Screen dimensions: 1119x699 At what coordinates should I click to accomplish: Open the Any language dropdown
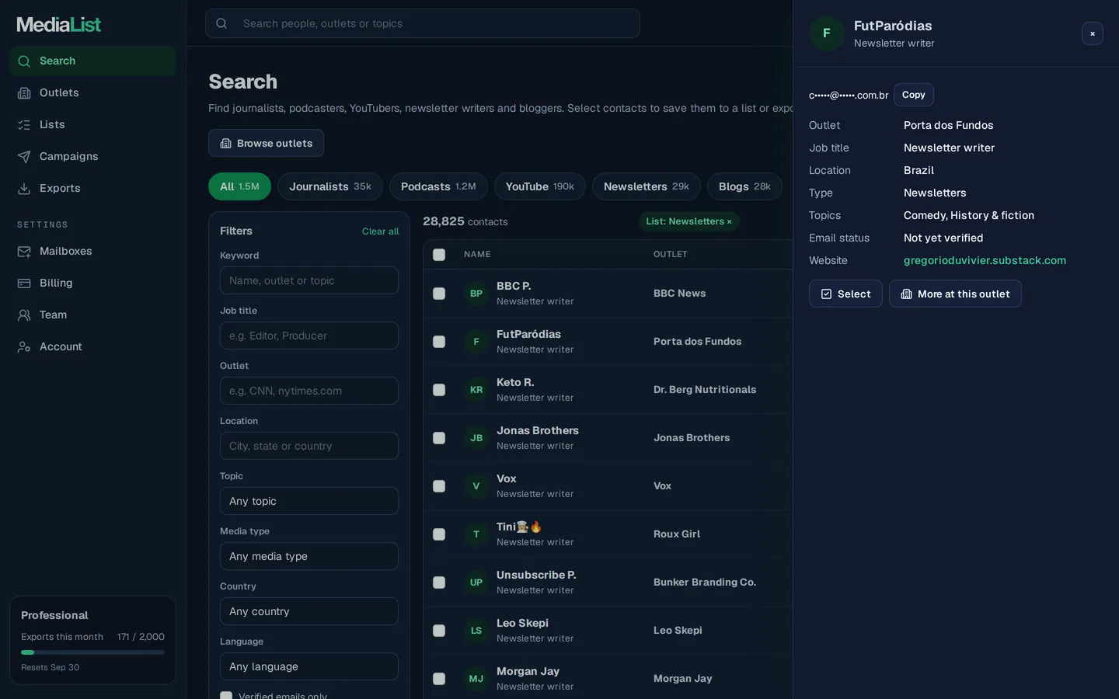(x=309, y=666)
